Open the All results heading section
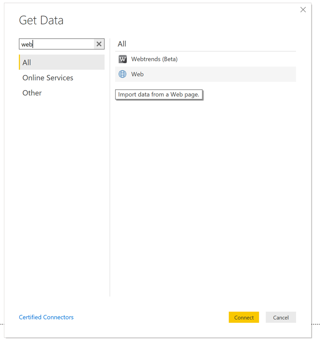Screen dimensions: 320x343 pos(122,44)
